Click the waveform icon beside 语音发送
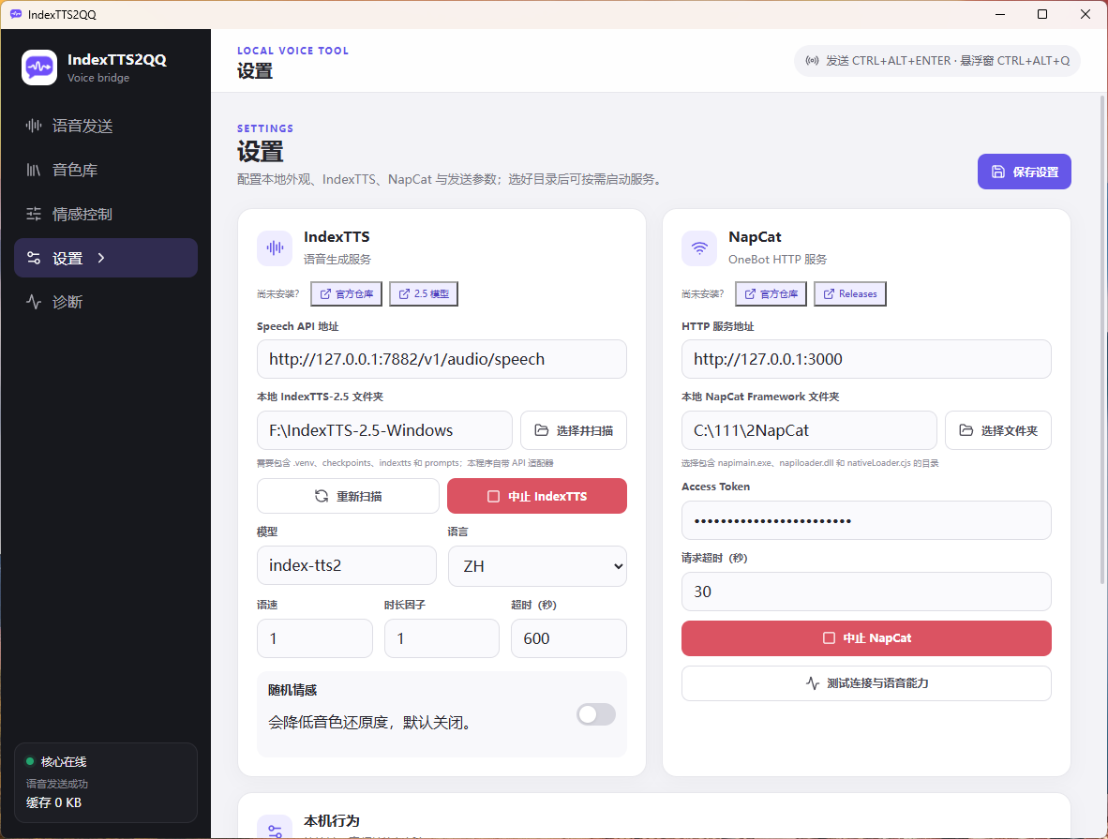1108x839 pixels. tap(33, 126)
